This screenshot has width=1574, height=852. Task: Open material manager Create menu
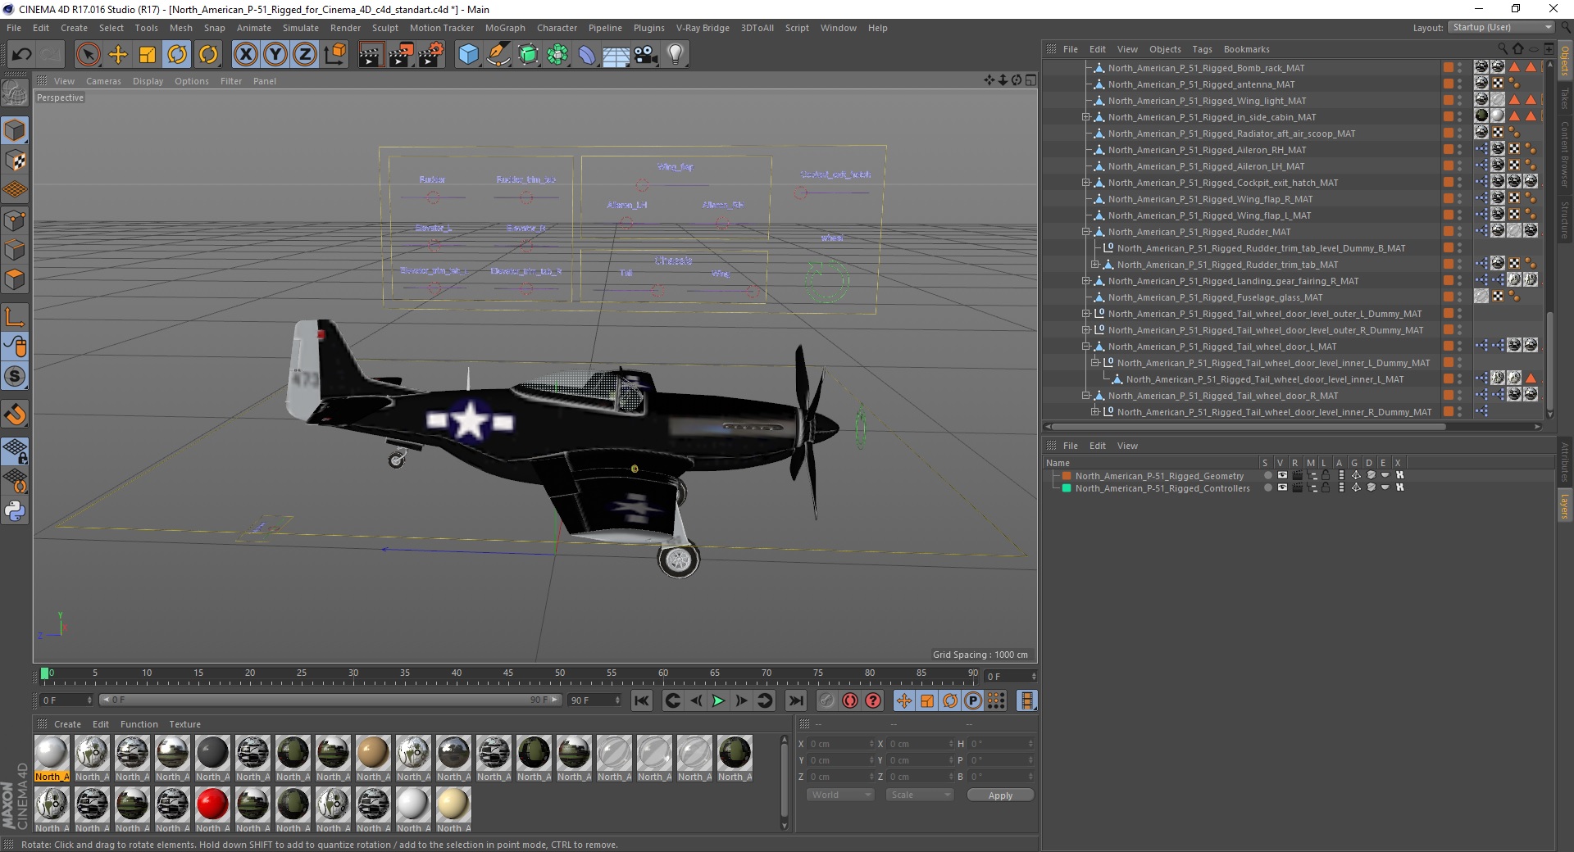pyautogui.click(x=67, y=724)
